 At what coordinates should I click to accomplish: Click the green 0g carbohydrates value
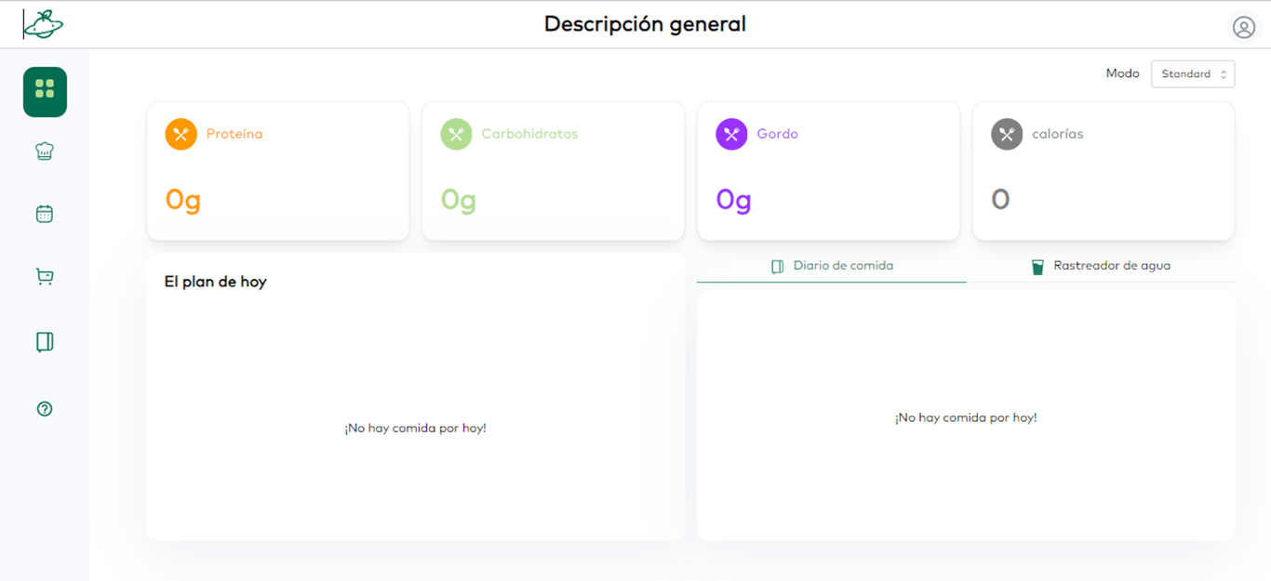pos(459,199)
